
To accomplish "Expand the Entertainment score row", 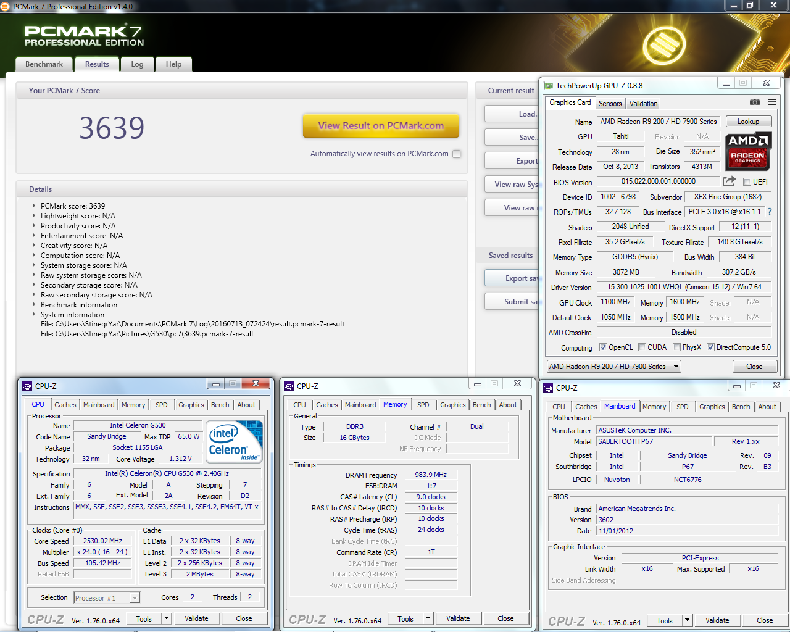I will point(34,236).
